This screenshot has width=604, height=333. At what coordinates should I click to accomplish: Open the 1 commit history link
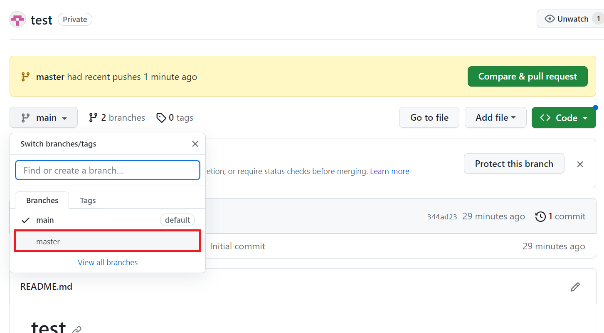point(560,216)
